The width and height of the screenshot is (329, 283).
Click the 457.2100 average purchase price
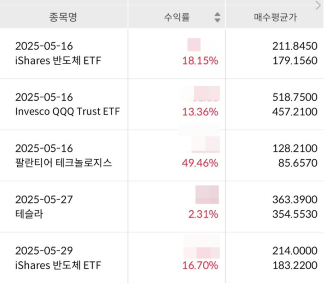295,112
